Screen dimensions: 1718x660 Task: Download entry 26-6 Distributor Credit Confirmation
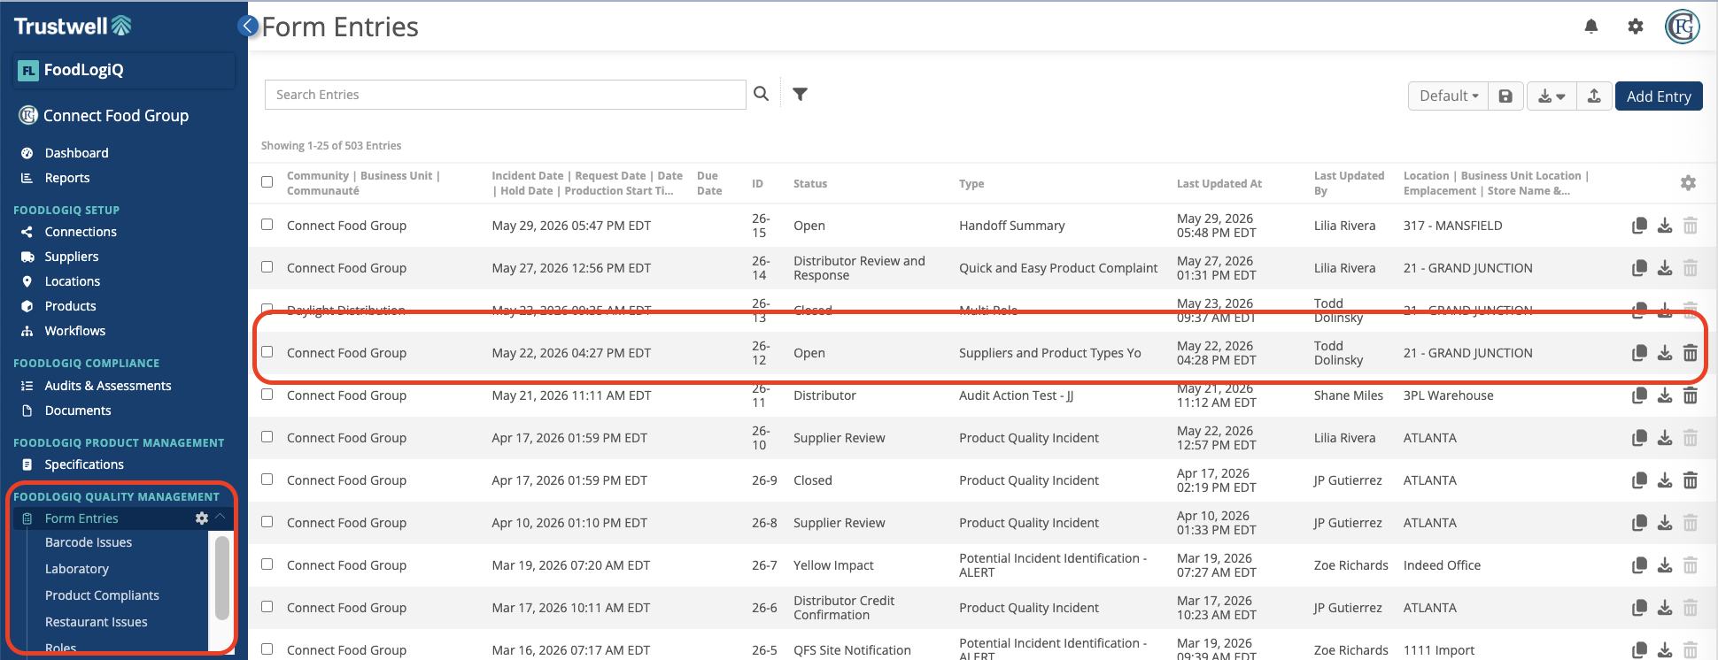[1665, 608]
